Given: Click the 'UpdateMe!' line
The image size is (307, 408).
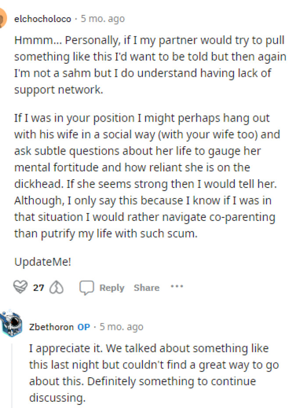Looking at the screenshot, I should [x=43, y=262].
